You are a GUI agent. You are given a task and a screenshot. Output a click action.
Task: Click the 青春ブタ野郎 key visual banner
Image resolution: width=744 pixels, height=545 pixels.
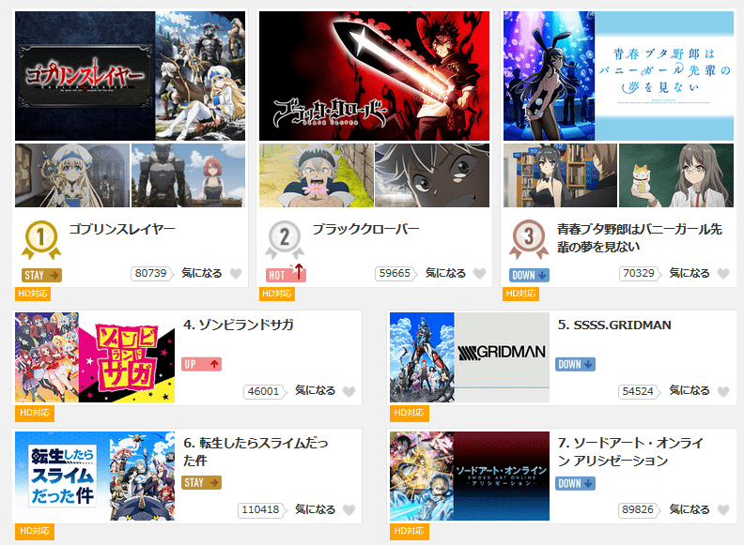coord(618,76)
